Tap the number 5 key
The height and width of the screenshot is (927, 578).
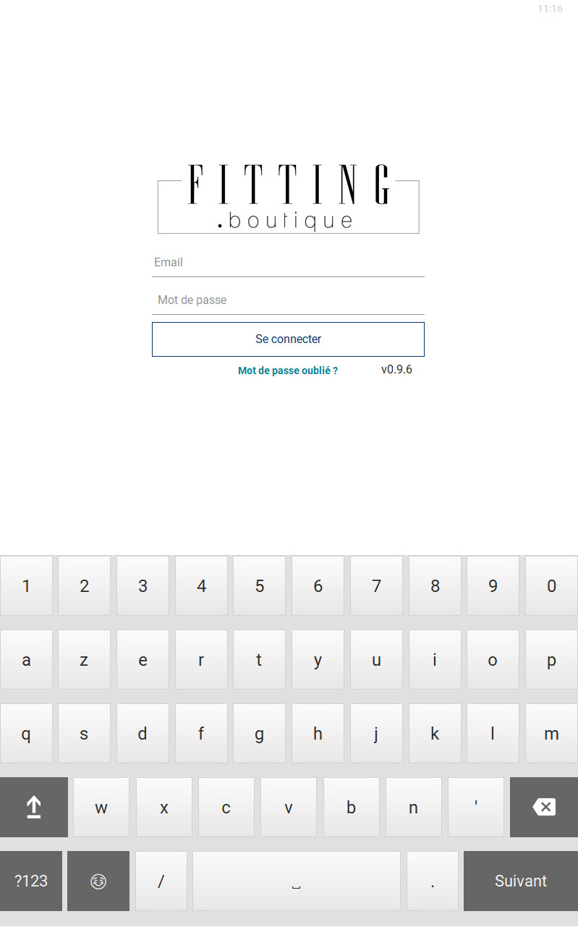260,586
